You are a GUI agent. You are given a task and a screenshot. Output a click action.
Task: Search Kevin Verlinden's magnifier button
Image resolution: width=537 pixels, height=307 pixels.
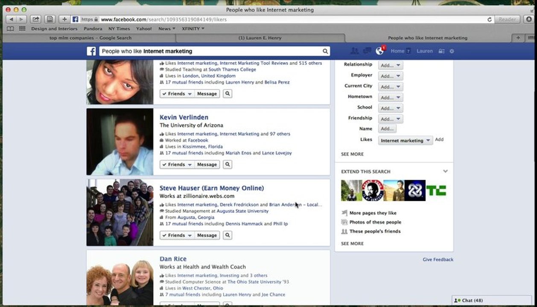(228, 165)
